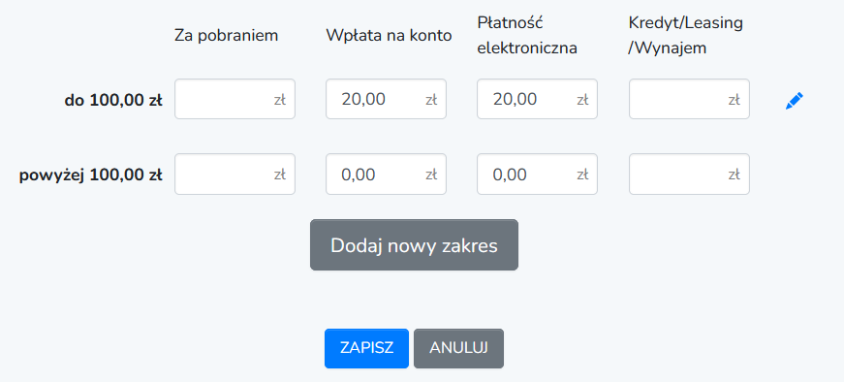Click the 'Dodaj nowy zakres' button
This screenshot has height=382, width=844.
[414, 244]
